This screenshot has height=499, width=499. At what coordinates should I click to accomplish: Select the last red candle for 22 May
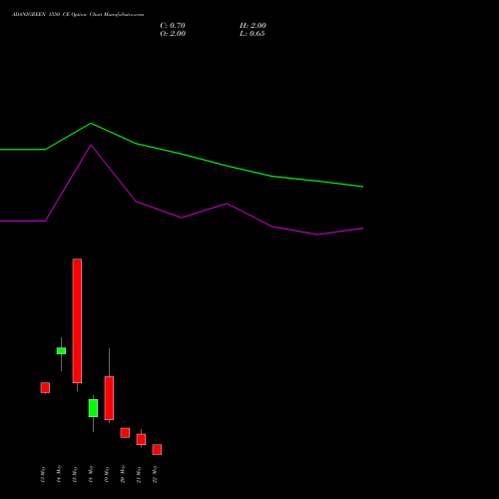tap(157, 449)
